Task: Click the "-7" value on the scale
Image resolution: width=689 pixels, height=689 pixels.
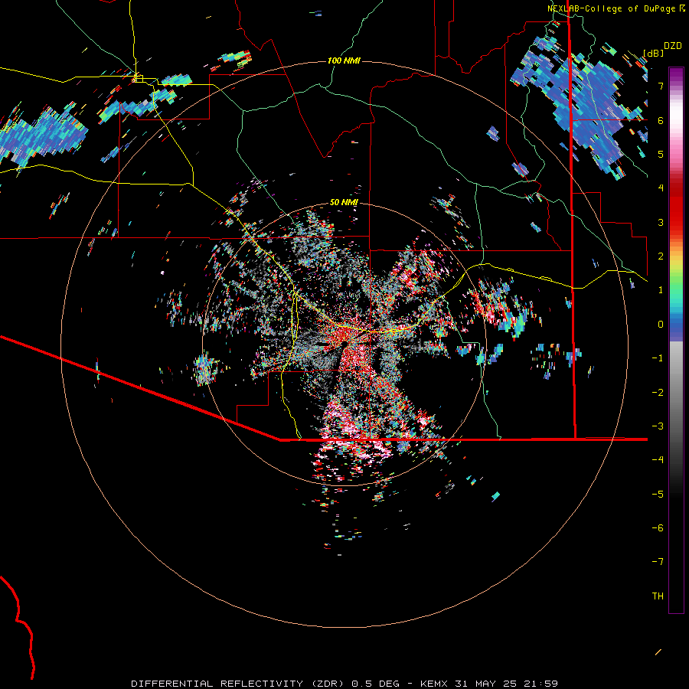Action: point(658,562)
